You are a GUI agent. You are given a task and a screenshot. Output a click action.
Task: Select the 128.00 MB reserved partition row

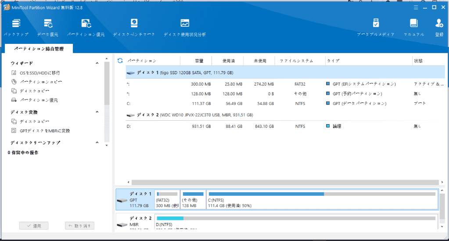tap(285, 94)
